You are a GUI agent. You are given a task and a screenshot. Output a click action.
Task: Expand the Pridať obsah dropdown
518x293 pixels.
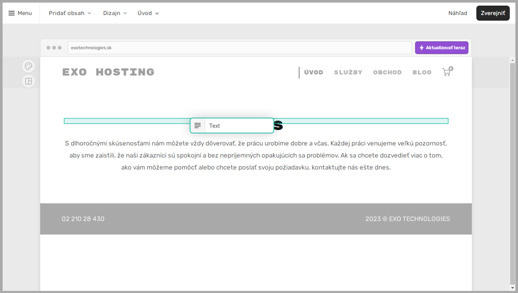click(x=70, y=13)
